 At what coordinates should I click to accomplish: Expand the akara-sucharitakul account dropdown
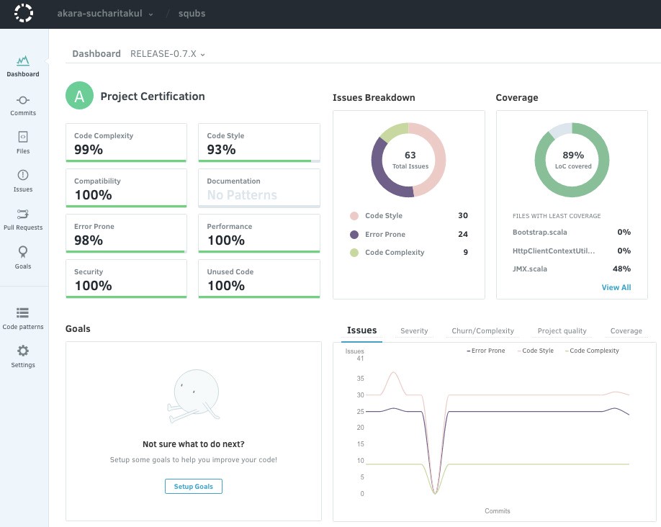(x=105, y=14)
